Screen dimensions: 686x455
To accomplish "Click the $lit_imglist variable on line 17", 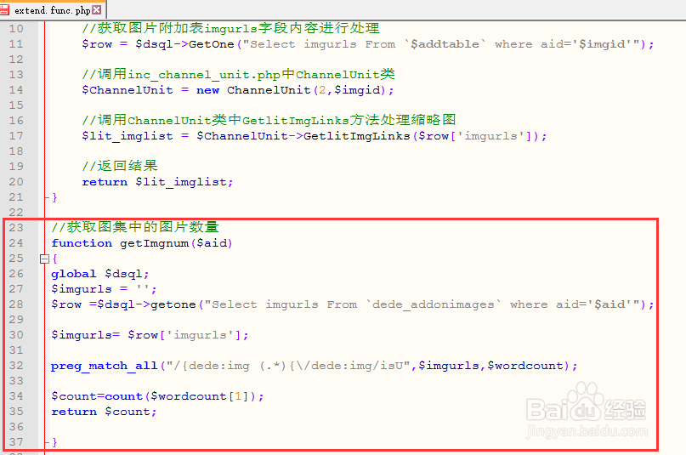I will (128, 136).
